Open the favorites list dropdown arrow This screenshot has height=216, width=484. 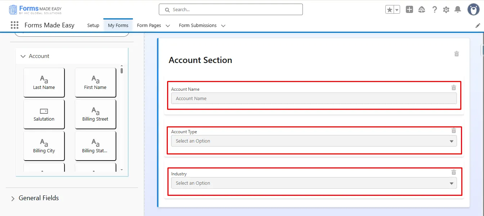(x=397, y=10)
